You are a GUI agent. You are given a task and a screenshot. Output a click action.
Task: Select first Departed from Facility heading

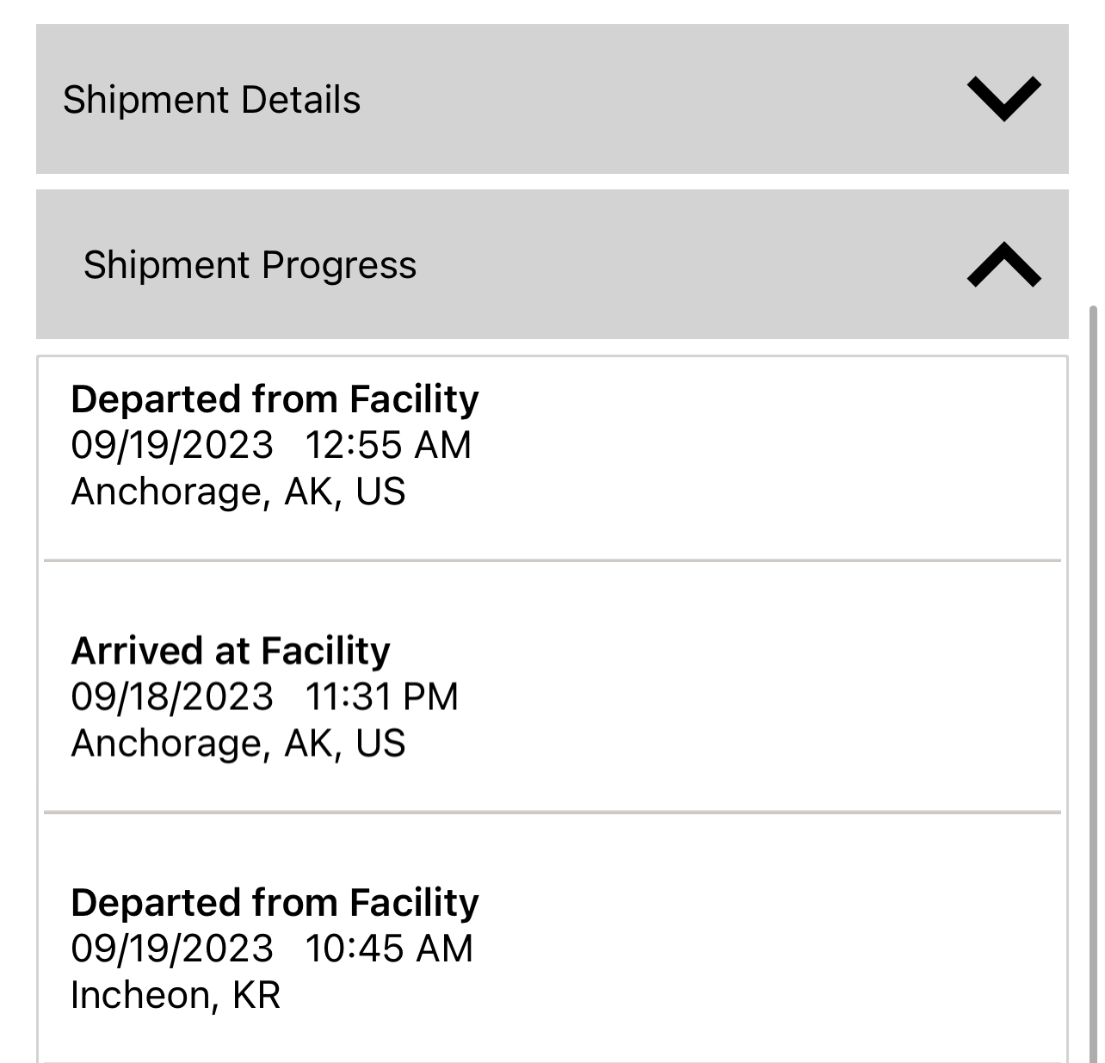point(275,399)
